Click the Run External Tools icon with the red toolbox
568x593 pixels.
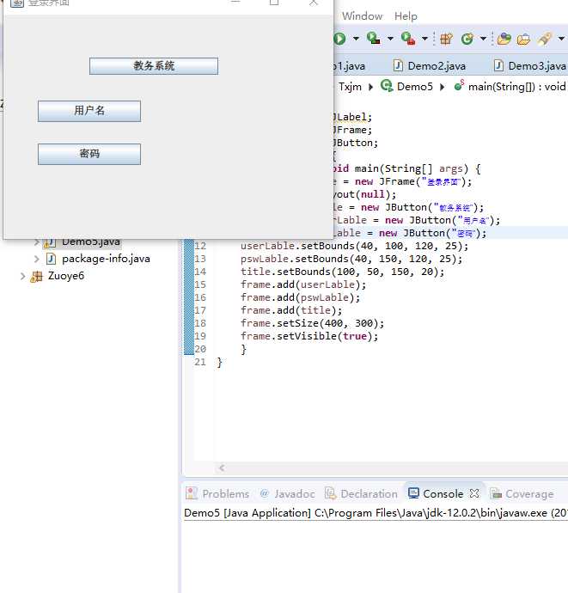[x=407, y=38]
